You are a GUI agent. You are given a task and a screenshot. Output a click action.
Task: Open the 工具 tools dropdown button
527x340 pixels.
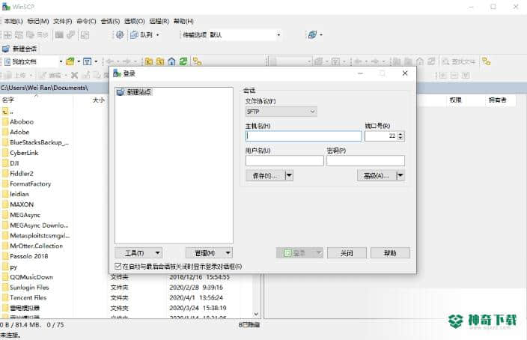coord(138,253)
